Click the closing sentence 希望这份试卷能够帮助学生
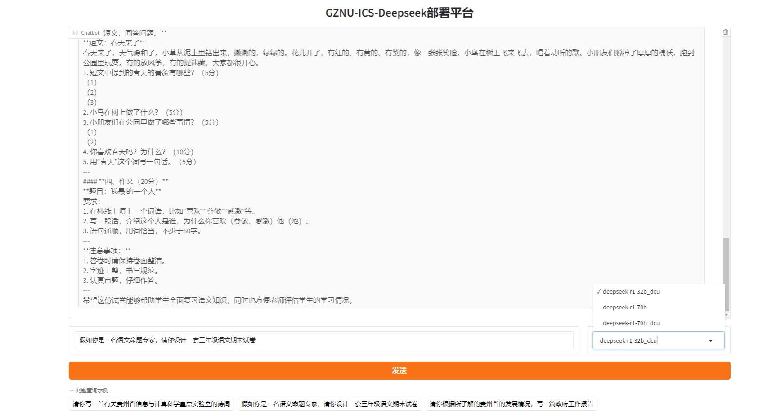 (x=219, y=300)
